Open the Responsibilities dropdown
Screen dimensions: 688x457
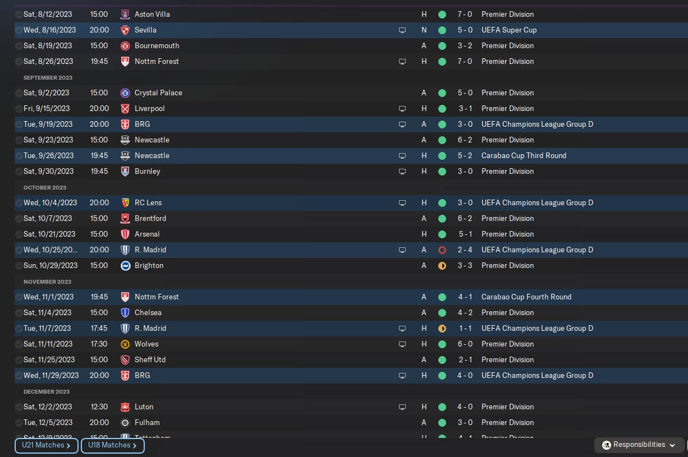[x=639, y=445]
